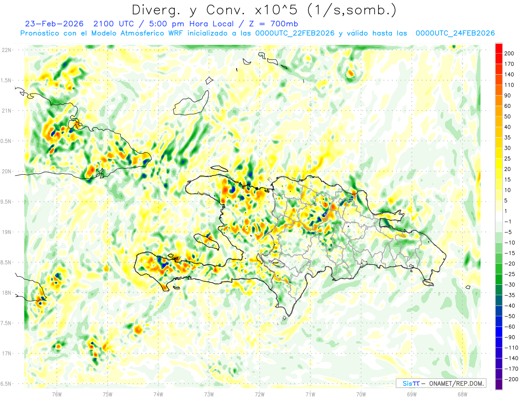Click init time '0000UTC_22FEB2026'

point(295,33)
